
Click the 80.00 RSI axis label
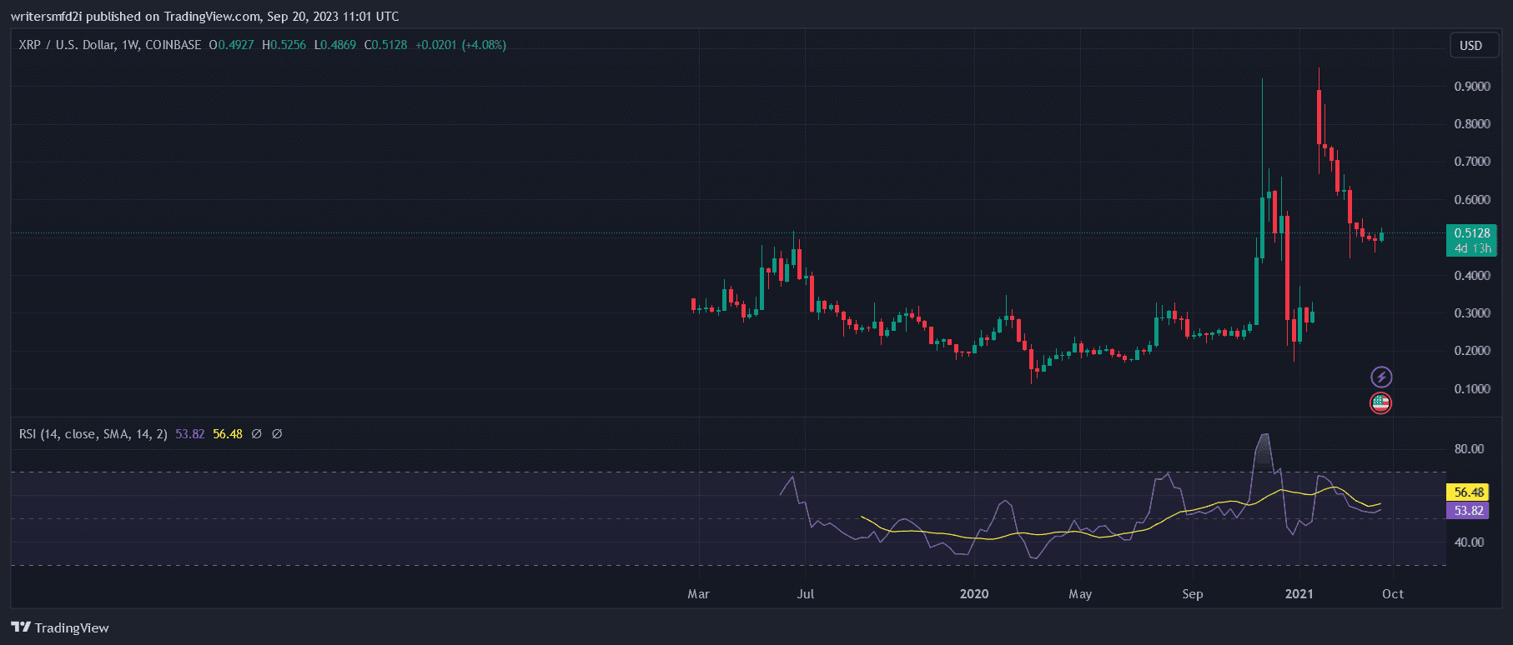click(x=1469, y=449)
